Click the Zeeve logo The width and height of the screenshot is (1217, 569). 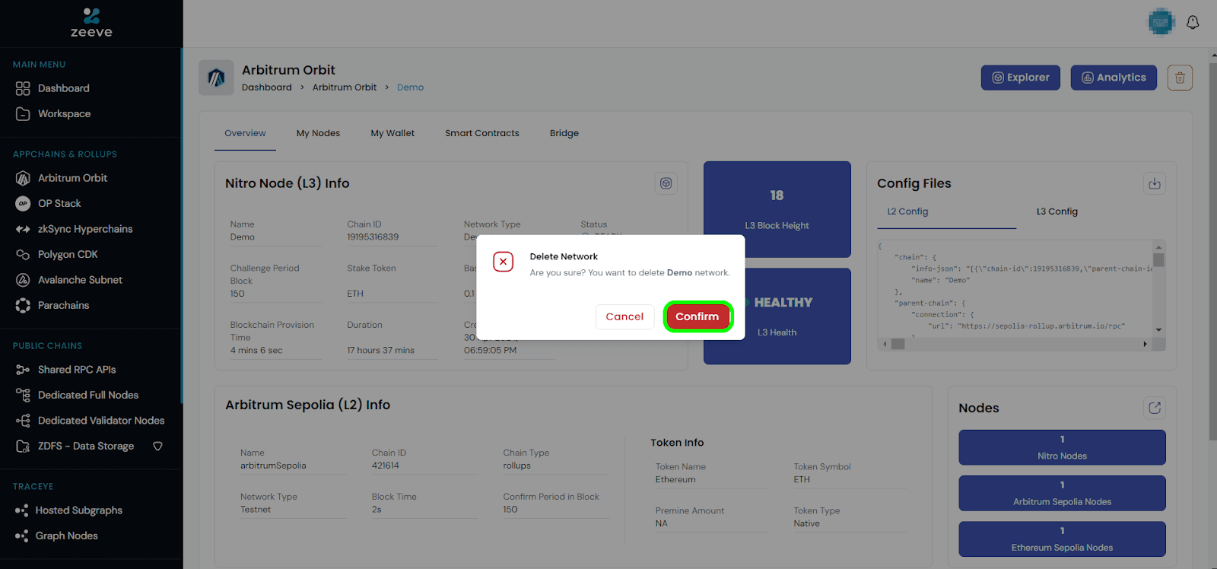click(x=91, y=23)
